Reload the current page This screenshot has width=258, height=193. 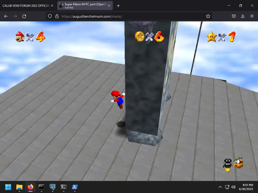(x=24, y=16)
